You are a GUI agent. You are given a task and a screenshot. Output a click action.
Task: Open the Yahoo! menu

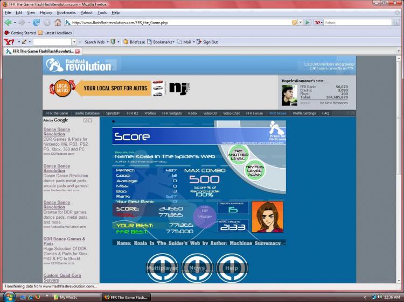tap(86, 12)
